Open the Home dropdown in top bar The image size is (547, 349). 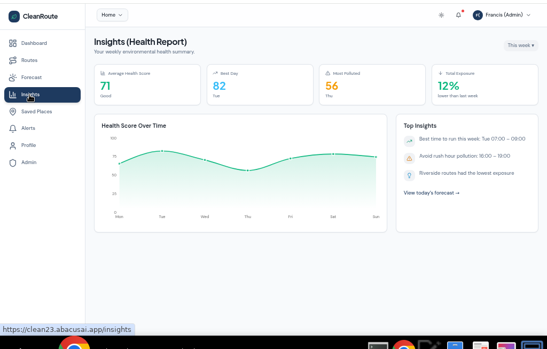click(112, 15)
